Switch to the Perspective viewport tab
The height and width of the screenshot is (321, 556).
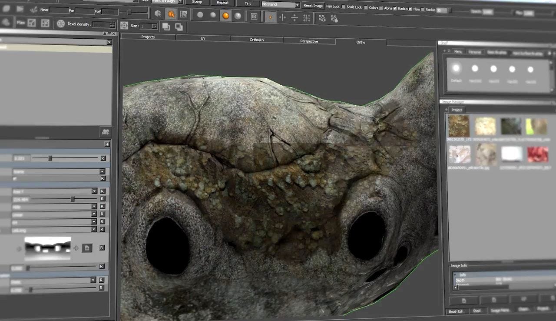click(309, 41)
